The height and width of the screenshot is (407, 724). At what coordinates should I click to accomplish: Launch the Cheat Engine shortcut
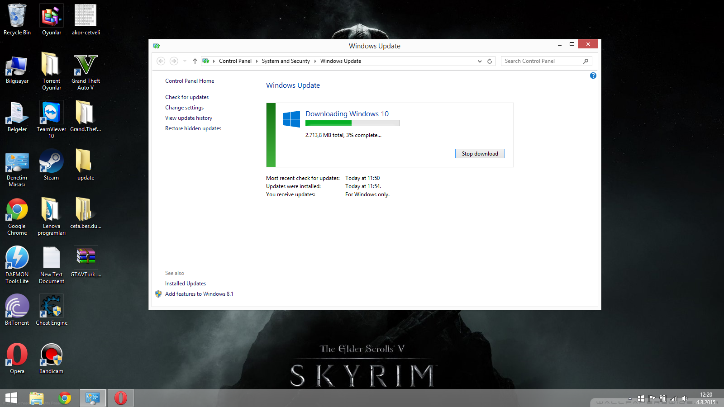pyautogui.click(x=52, y=310)
